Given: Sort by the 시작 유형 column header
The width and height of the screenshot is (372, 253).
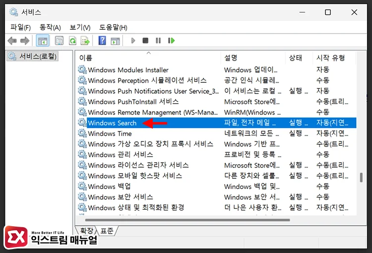Looking at the screenshot, I should coord(334,58).
